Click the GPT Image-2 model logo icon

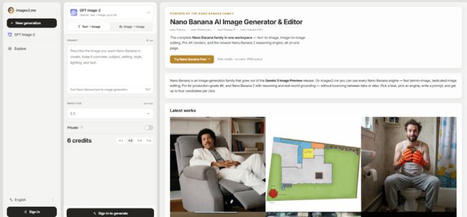click(x=74, y=12)
